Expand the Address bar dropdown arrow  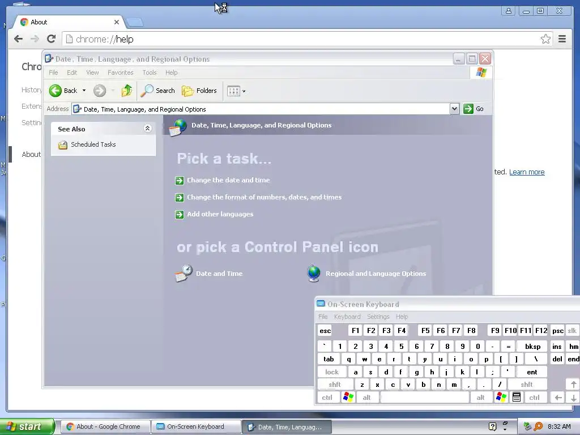[x=455, y=109]
